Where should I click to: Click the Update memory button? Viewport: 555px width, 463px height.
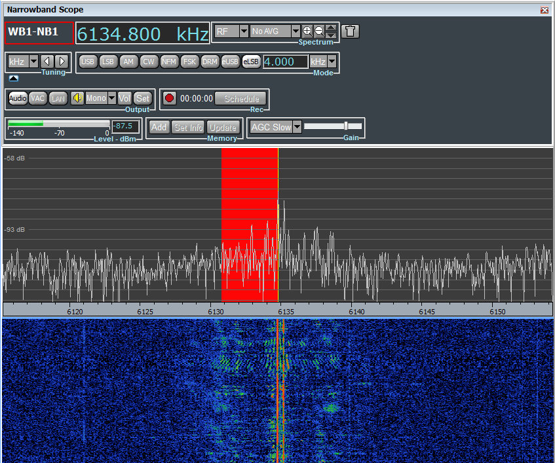(223, 127)
